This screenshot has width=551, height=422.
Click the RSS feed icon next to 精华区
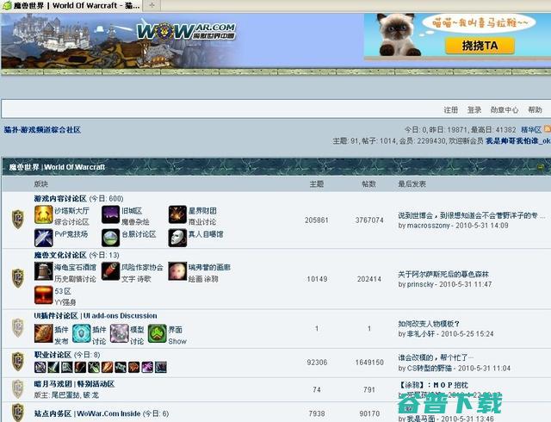tap(548, 129)
